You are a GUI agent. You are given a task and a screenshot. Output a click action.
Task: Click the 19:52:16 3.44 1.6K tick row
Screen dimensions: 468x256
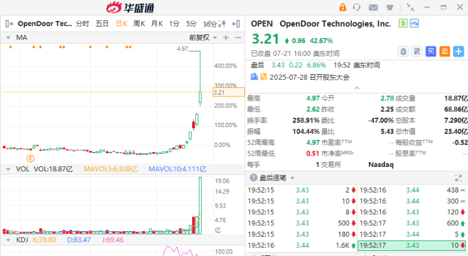(x=302, y=245)
